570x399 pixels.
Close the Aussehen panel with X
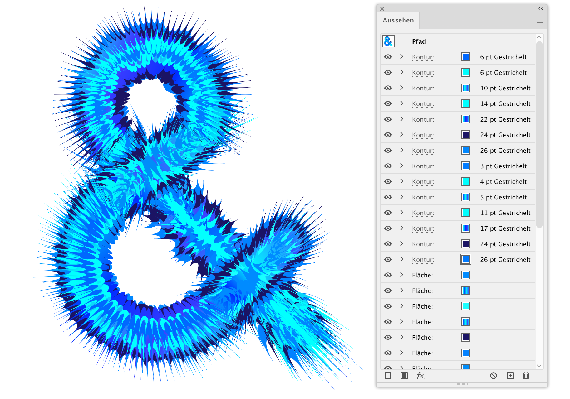coord(382,9)
